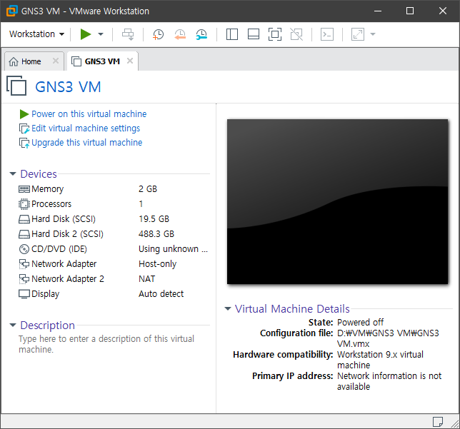Open the power options dropdown arrow
460x429 pixels.
click(x=101, y=34)
